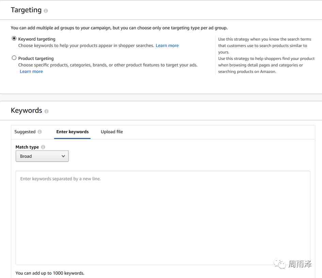Switch to the Suggested tab
The image size is (322, 278).
point(25,132)
